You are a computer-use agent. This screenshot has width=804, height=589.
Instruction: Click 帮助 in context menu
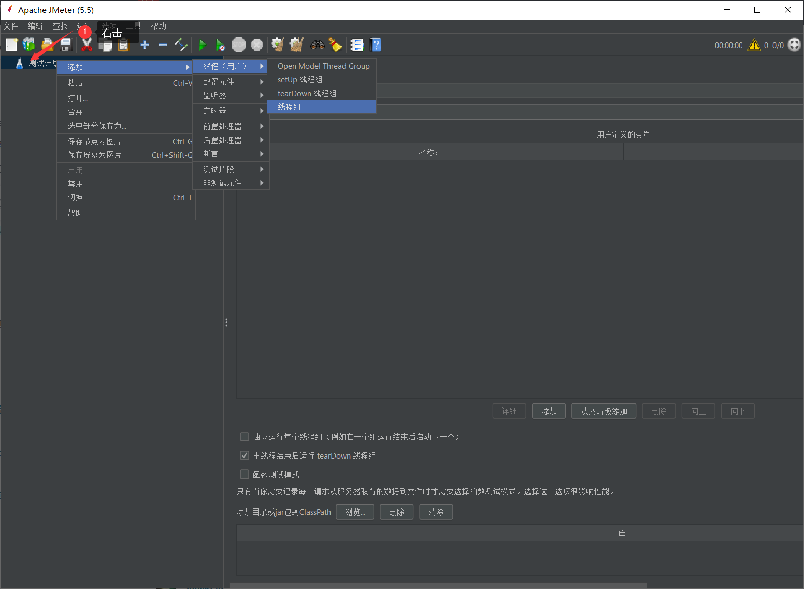point(125,213)
